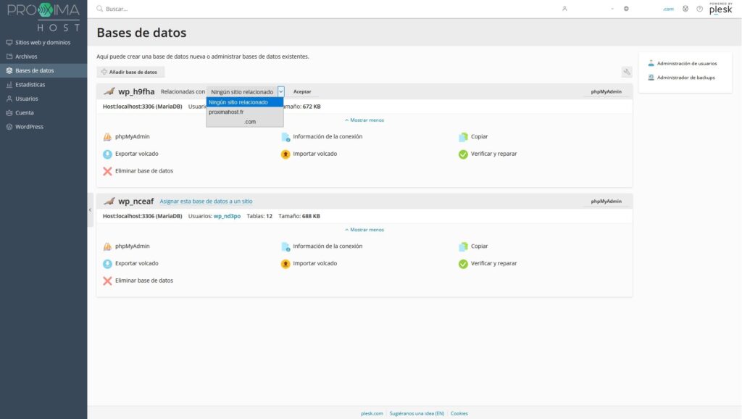Screen dimensions: 742x419
Task: Click Copiar icon for wp_nceaf
Action: [x=463, y=246]
